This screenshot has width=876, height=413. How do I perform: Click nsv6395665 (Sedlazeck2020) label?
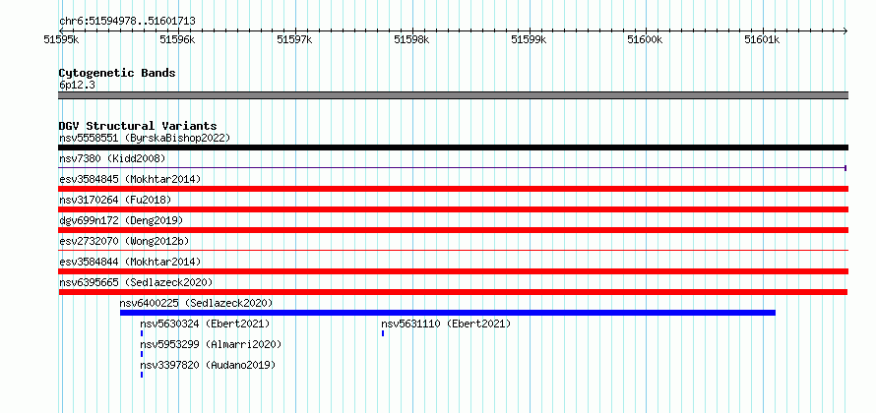pos(136,282)
